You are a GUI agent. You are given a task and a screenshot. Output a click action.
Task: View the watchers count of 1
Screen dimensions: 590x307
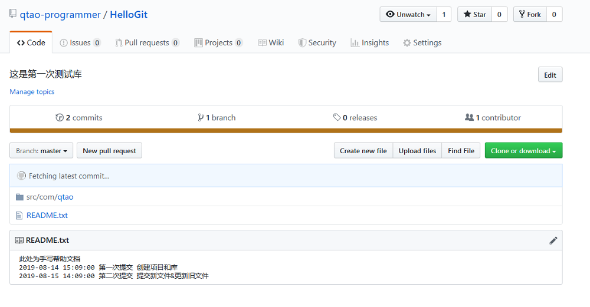(444, 14)
